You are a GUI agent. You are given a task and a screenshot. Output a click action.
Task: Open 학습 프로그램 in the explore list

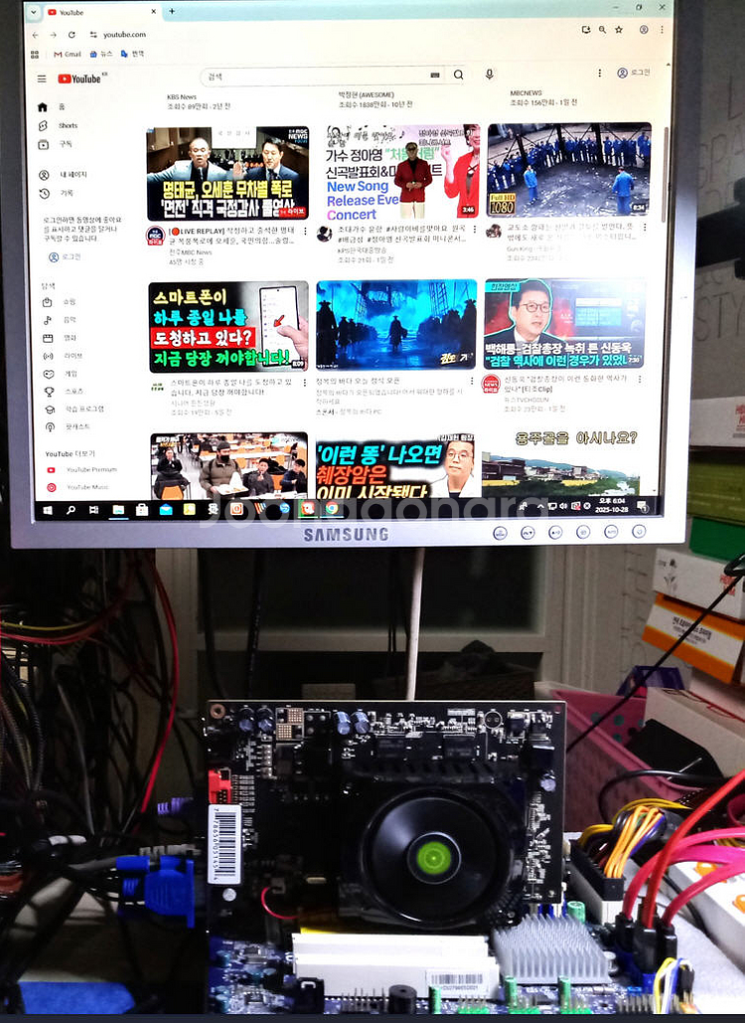pos(74,409)
